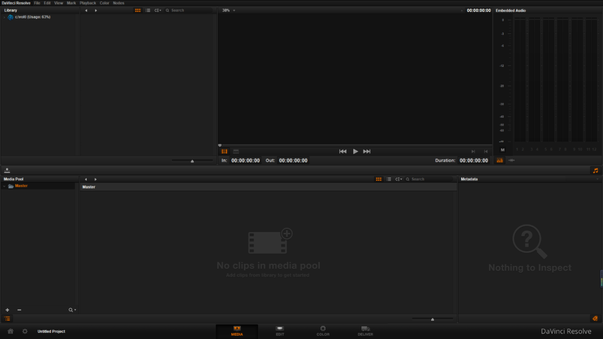Screen dimensions: 603x339
Task: Play the clip in the viewer
Action: coord(355,151)
